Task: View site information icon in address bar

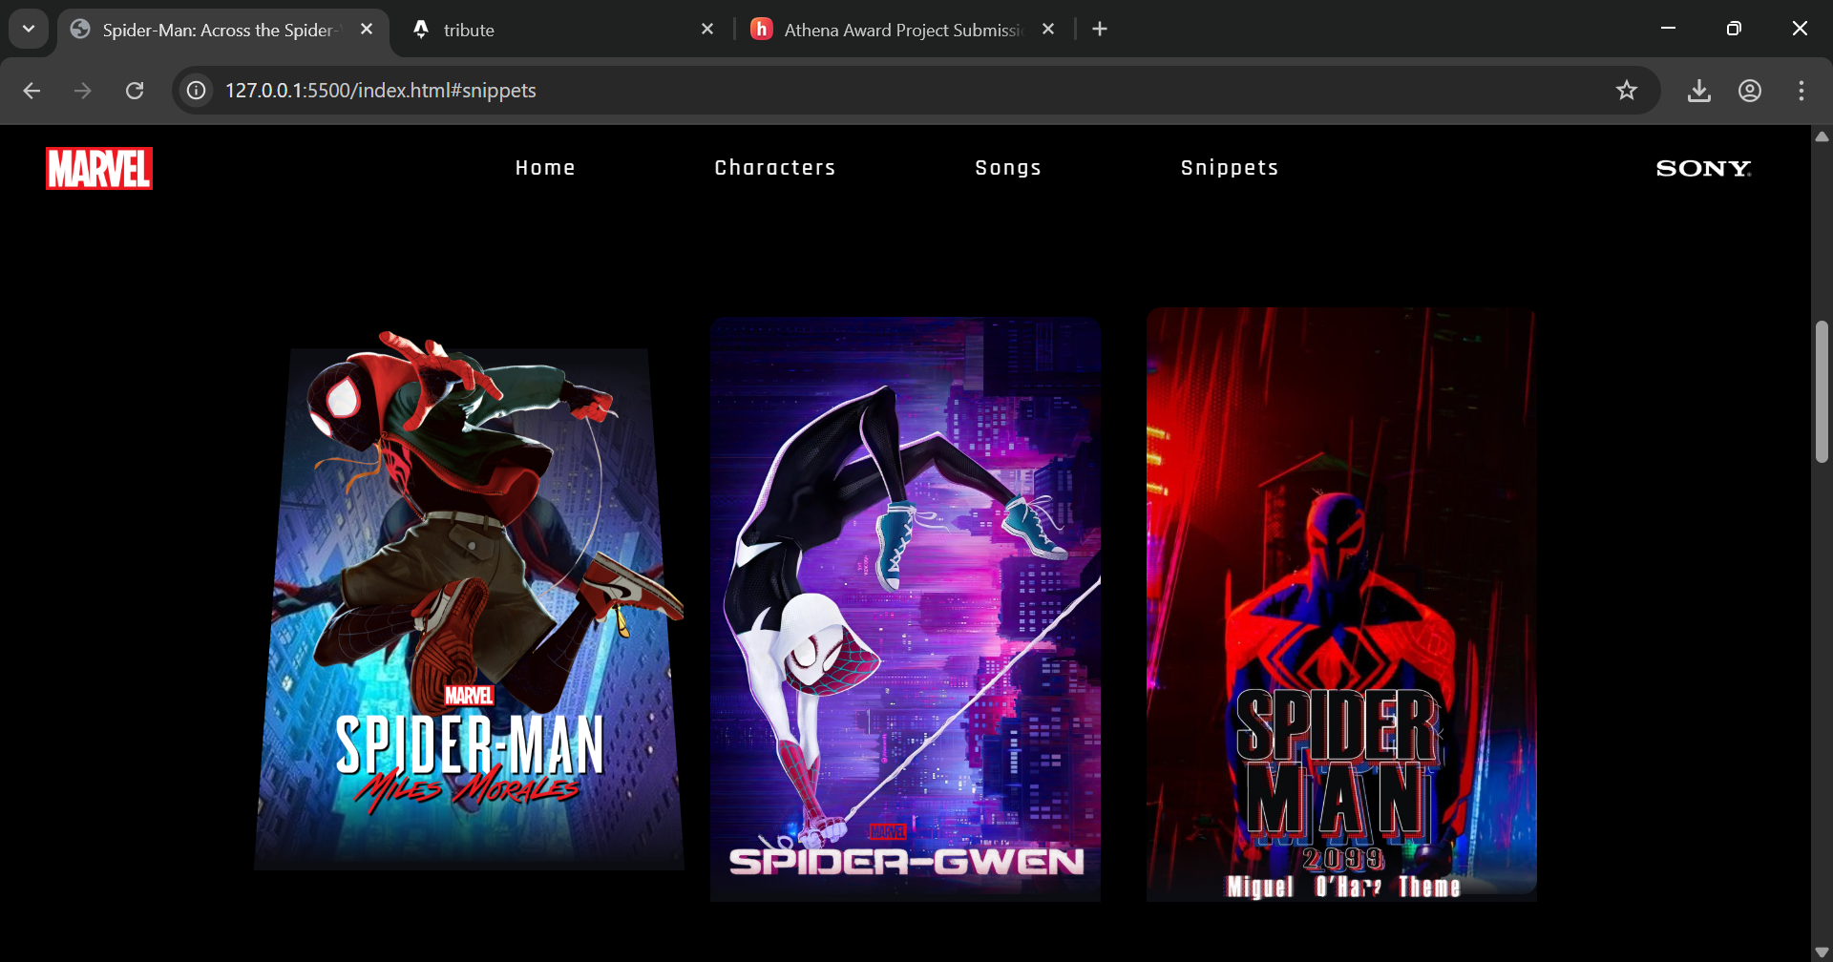Action: pos(196,91)
